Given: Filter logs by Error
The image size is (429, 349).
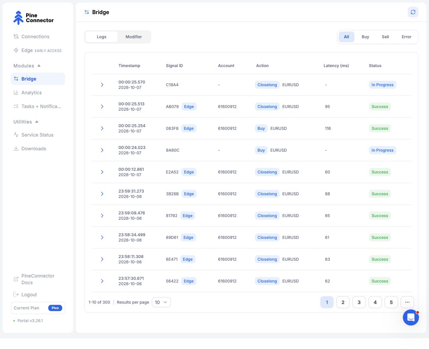Looking at the screenshot, I should [x=407, y=37].
